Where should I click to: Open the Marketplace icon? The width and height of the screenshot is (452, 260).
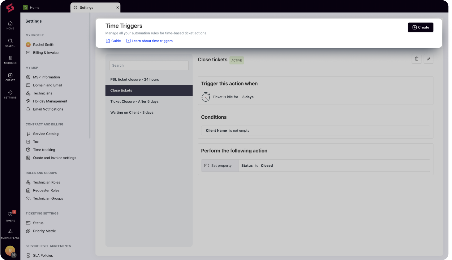[10, 232]
